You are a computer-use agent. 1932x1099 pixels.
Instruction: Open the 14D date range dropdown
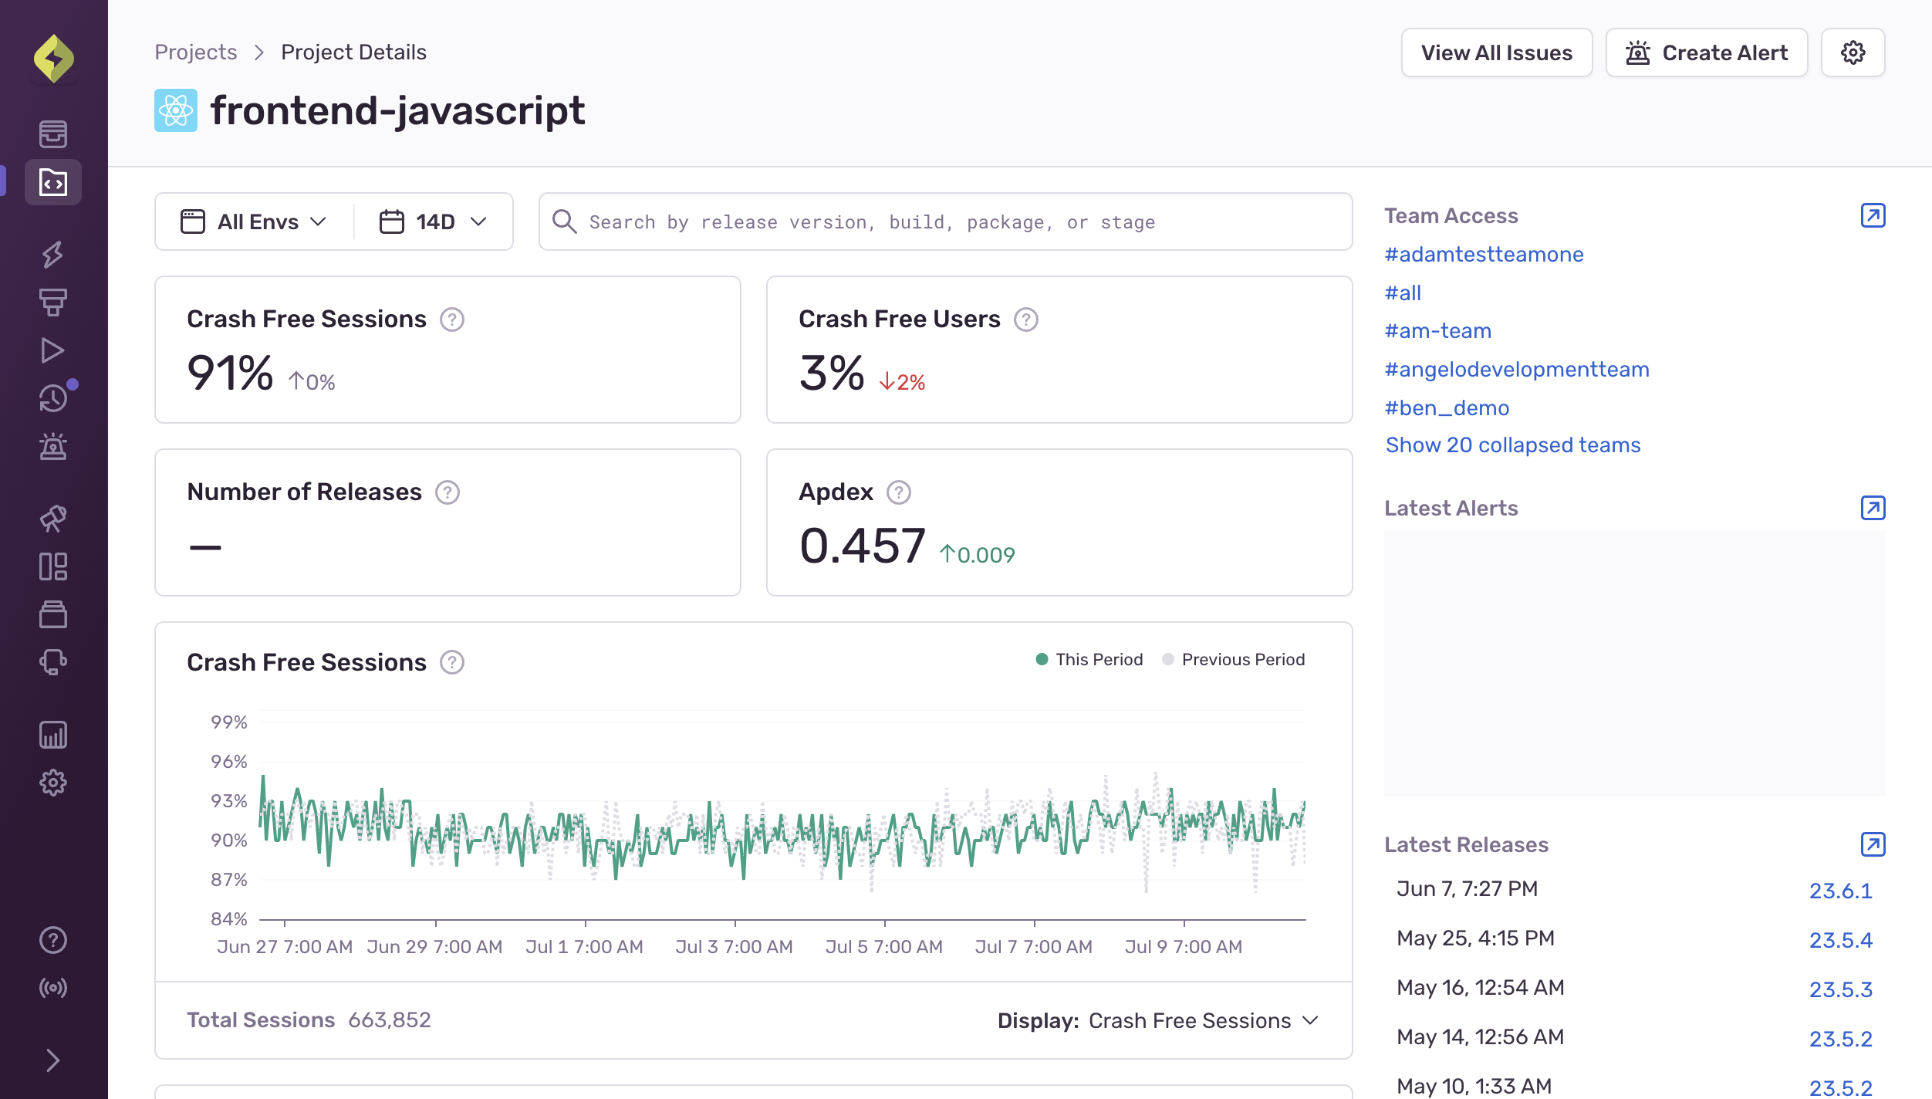coord(433,221)
